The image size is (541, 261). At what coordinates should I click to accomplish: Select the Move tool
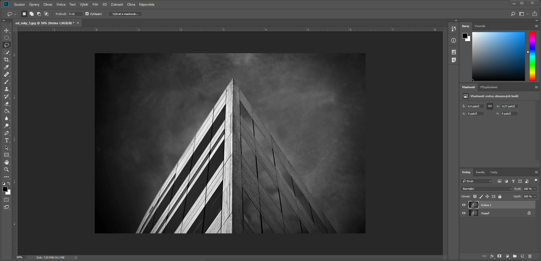6,31
